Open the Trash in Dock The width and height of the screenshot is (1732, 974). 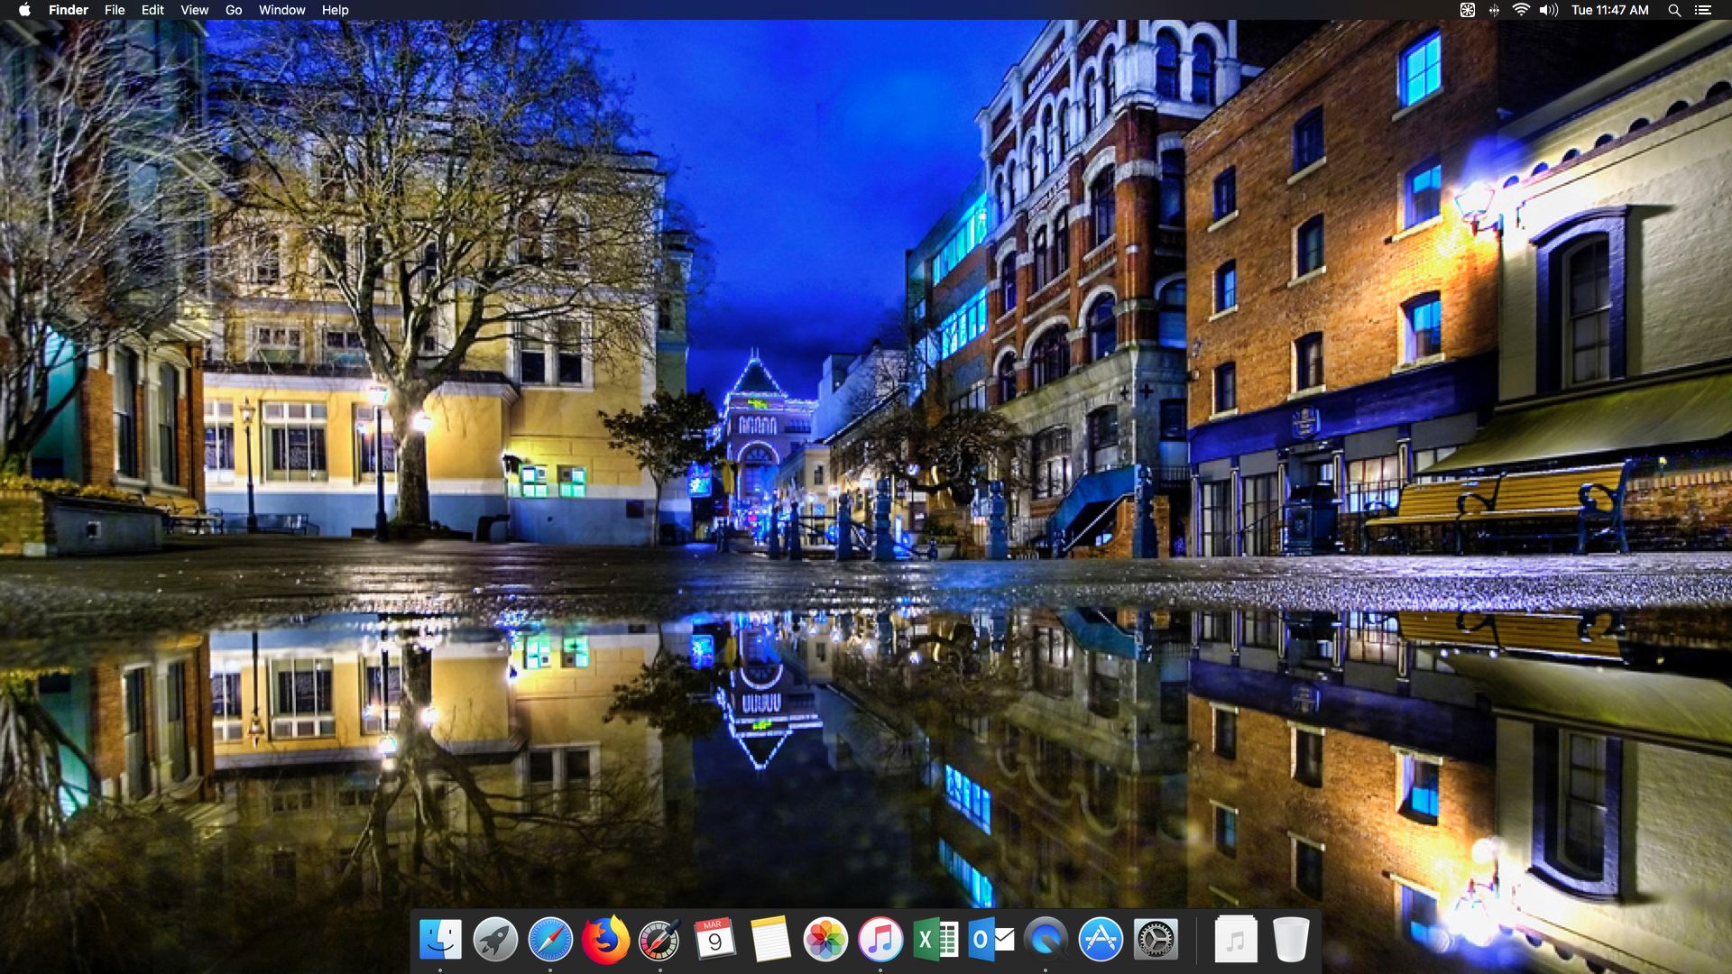[x=1291, y=941]
